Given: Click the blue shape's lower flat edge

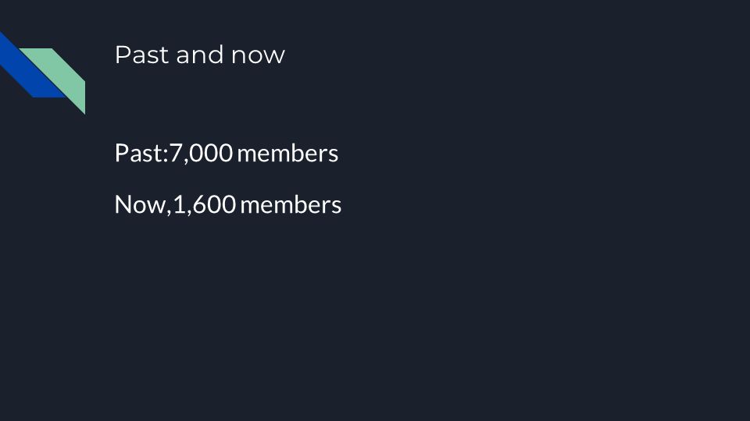Looking at the screenshot, I should [48, 97].
